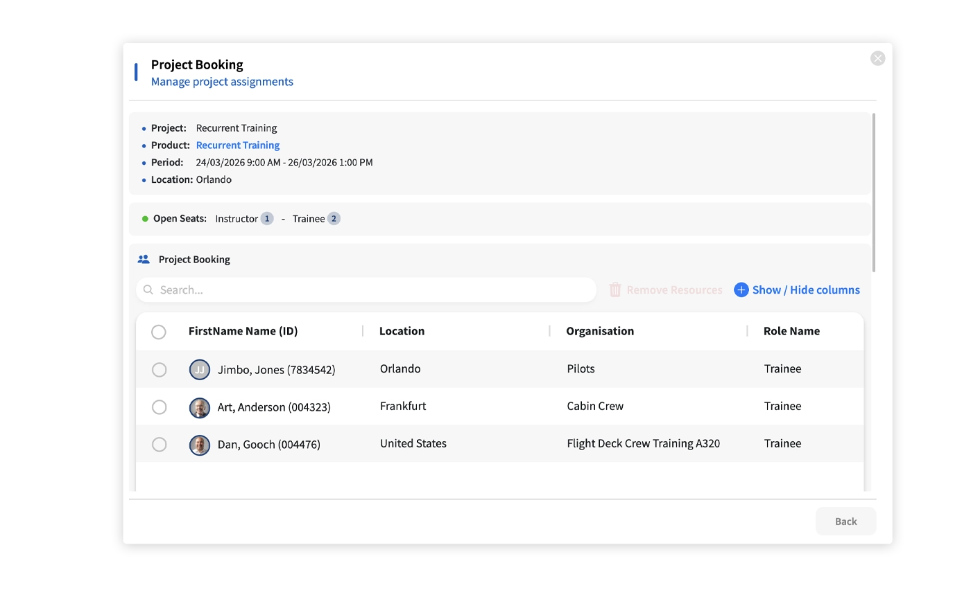Screen dimensions: 971x597
Task: Click the Instructor open seats badge
Action: 267,219
